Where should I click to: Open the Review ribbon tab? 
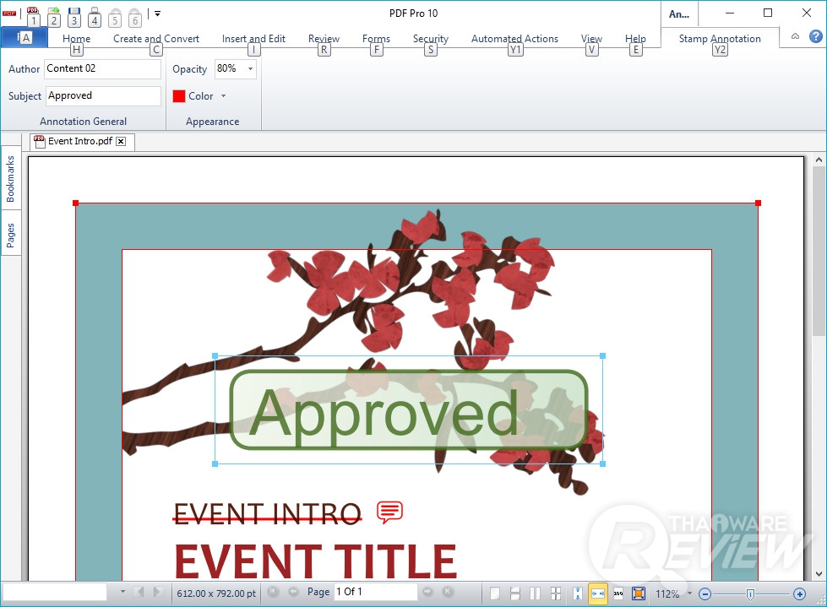pos(324,39)
